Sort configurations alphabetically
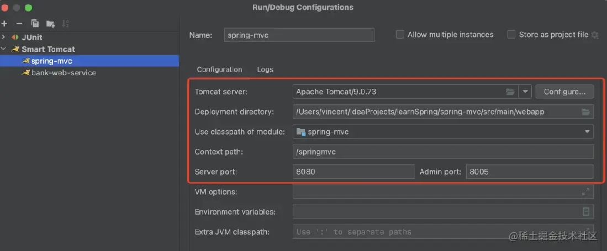Viewport: 607px width, 251px height. point(65,24)
